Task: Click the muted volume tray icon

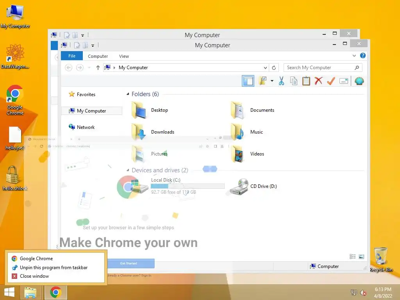Action: [x=363, y=293]
